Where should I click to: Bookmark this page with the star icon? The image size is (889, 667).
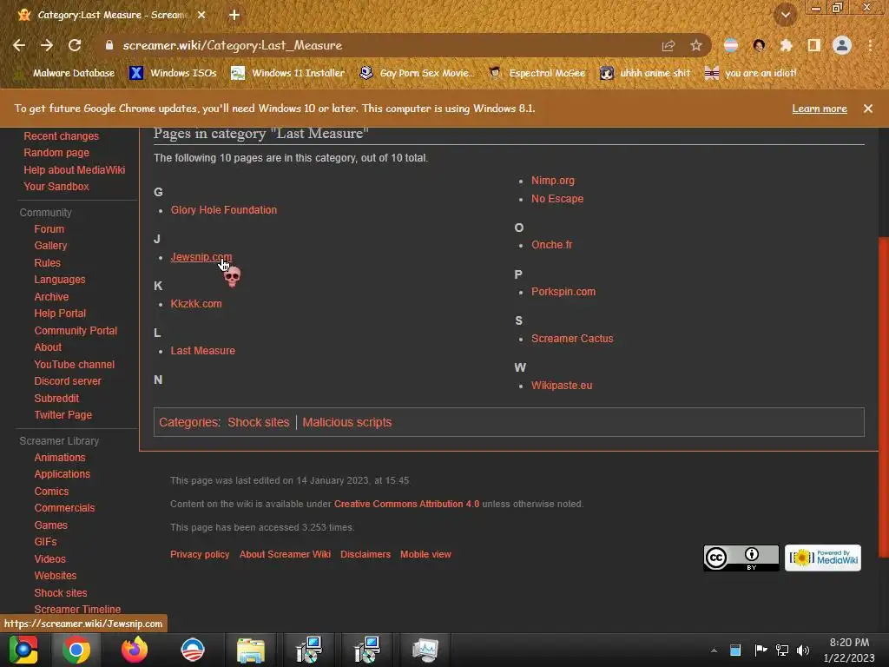click(696, 45)
